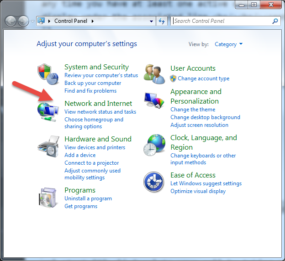Click Change keyboards or other input methods

(x=203, y=159)
